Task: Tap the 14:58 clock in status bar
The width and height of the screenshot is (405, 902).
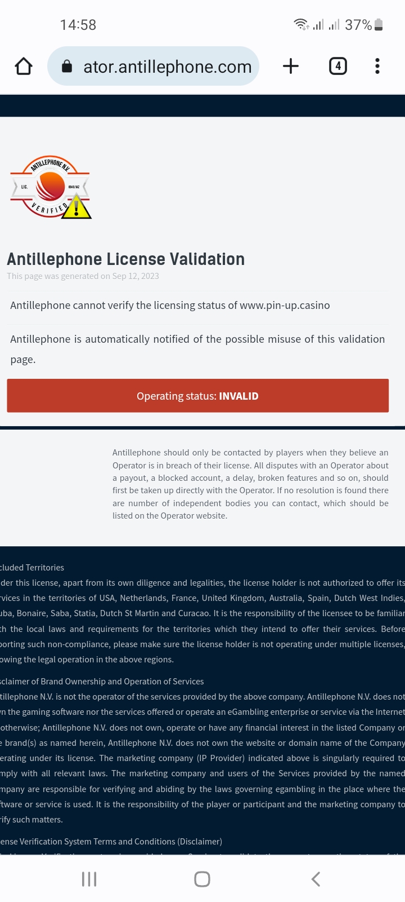Action: (x=78, y=25)
